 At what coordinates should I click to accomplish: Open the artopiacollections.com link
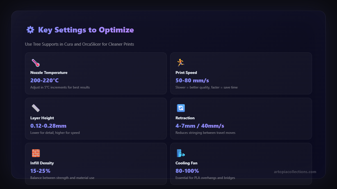tap(295, 172)
